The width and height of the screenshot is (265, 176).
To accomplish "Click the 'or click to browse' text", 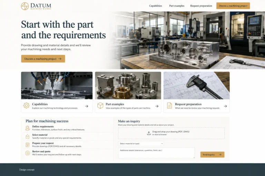I will click(159, 134).
